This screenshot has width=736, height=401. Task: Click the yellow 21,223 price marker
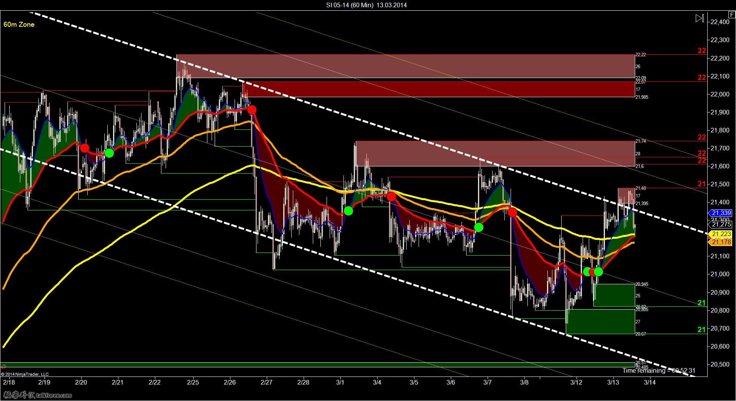coord(721,234)
